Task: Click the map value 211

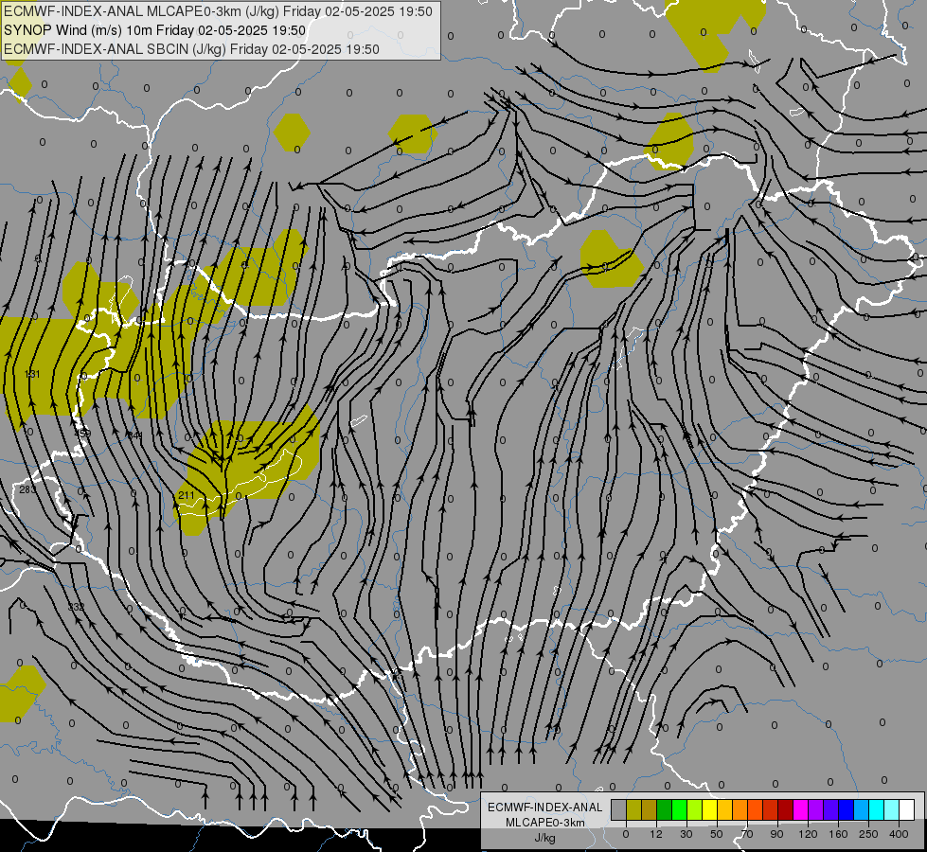Action: (x=187, y=495)
